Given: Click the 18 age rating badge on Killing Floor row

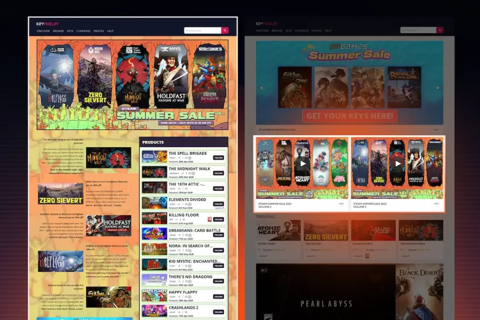Looking at the screenshot, I should point(210,219).
